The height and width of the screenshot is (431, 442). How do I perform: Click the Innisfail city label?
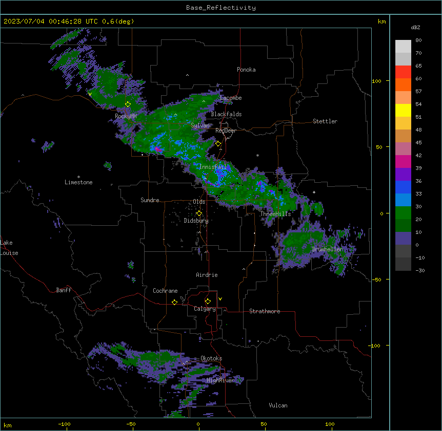click(213, 167)
